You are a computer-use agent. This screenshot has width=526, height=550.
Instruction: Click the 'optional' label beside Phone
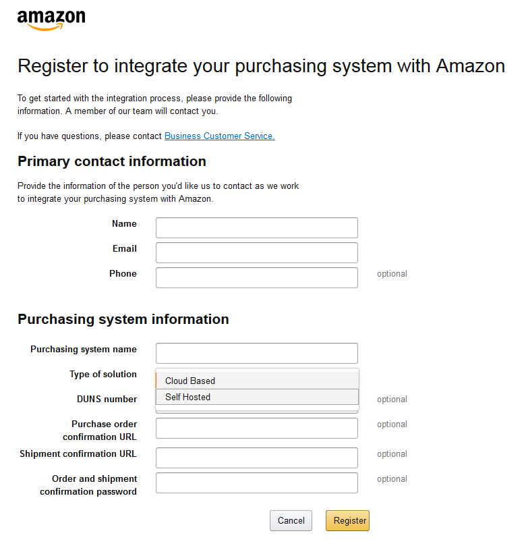pyautogui.click(x=392, y=274)
